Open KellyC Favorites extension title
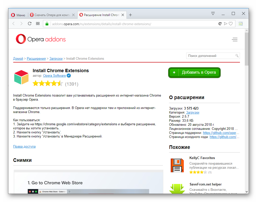 click(202, 158)
